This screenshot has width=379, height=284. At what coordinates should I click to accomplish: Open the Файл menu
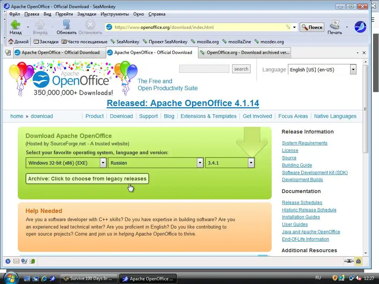pos(14,14)
